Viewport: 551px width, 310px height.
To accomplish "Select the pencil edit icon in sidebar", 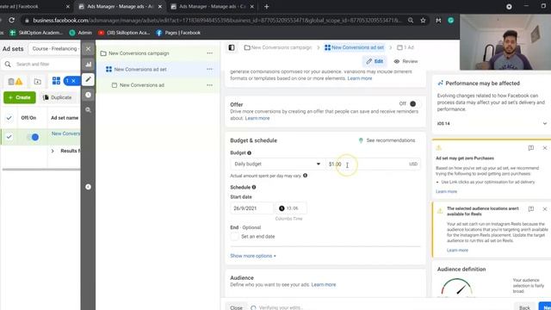I will (x=88, y=80).
